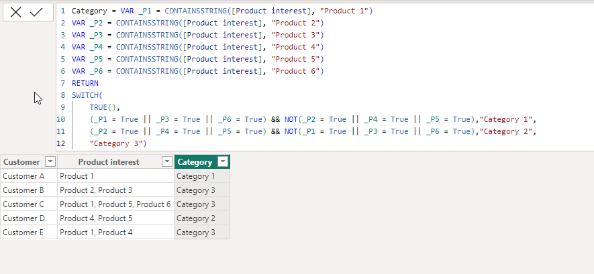This screenshot has width=594, height=274.
Task: Click the "Product 3" string on line 3
Action: pos(295,35)
